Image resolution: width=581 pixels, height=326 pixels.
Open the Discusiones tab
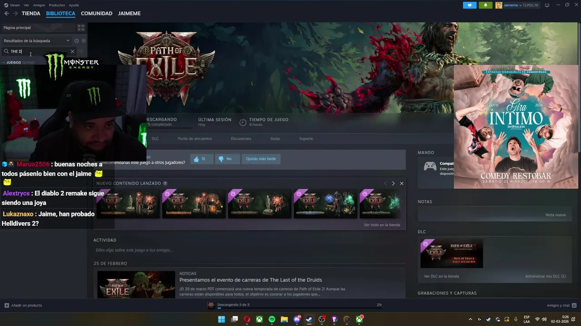pos(241,139)
